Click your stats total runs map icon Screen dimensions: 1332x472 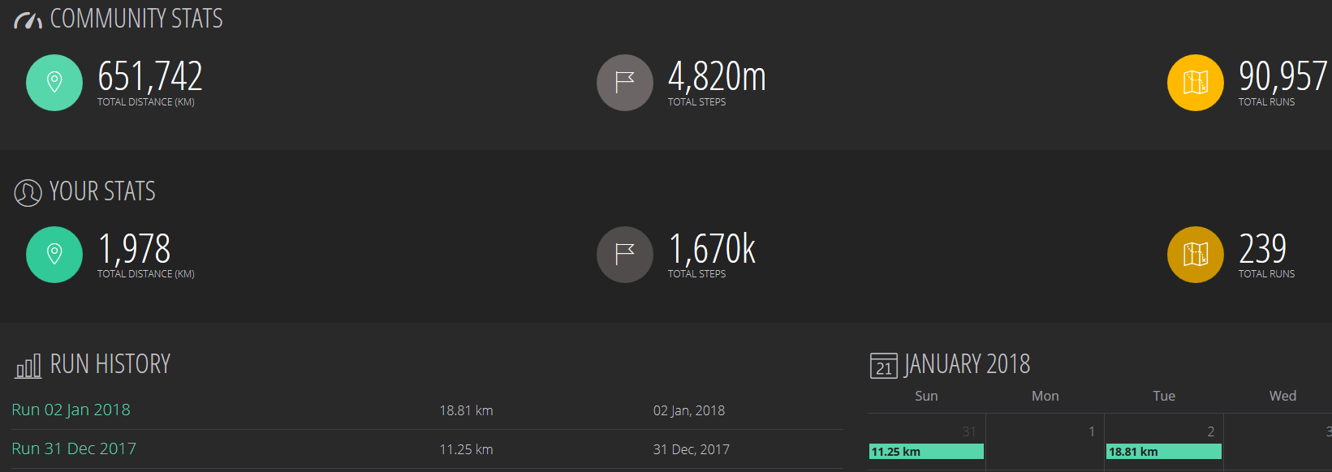pyautogui.click(x=1195, y=254)
